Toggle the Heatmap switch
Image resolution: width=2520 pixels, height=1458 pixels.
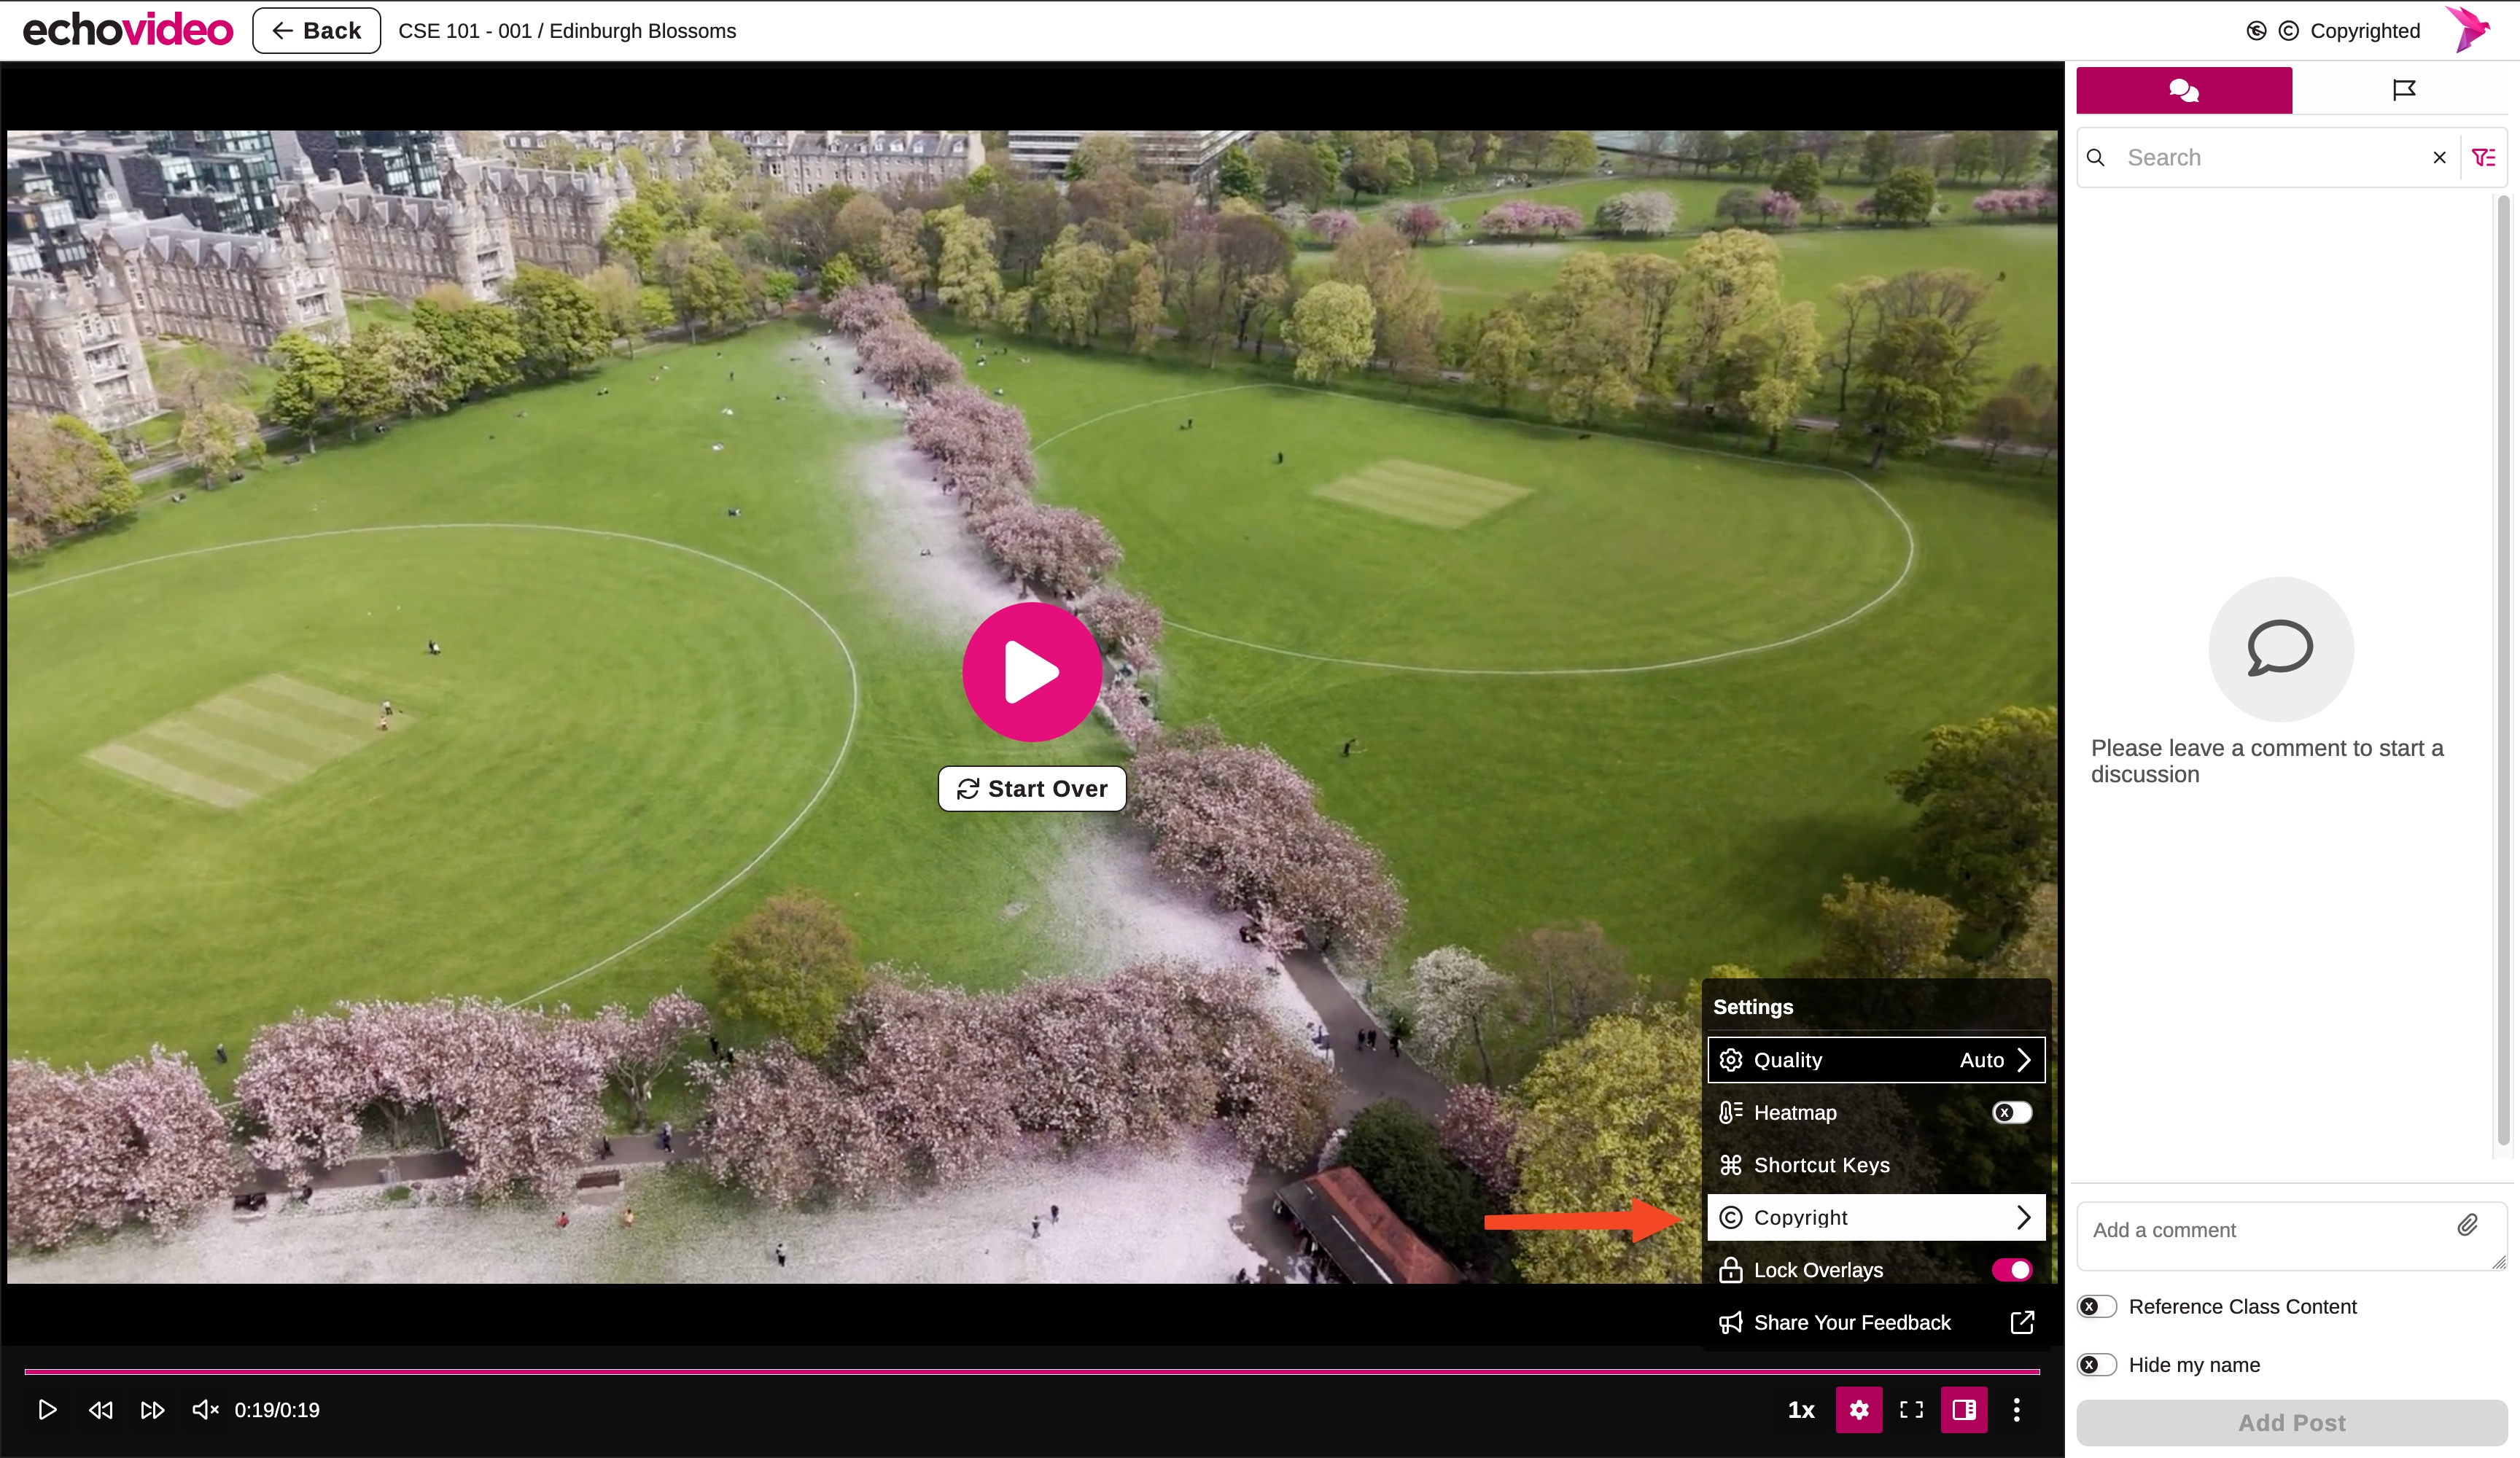2012,1113
